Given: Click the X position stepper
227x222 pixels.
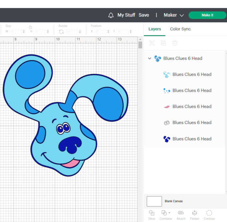Looking at the screenshot, I should [x=108, y=31].
